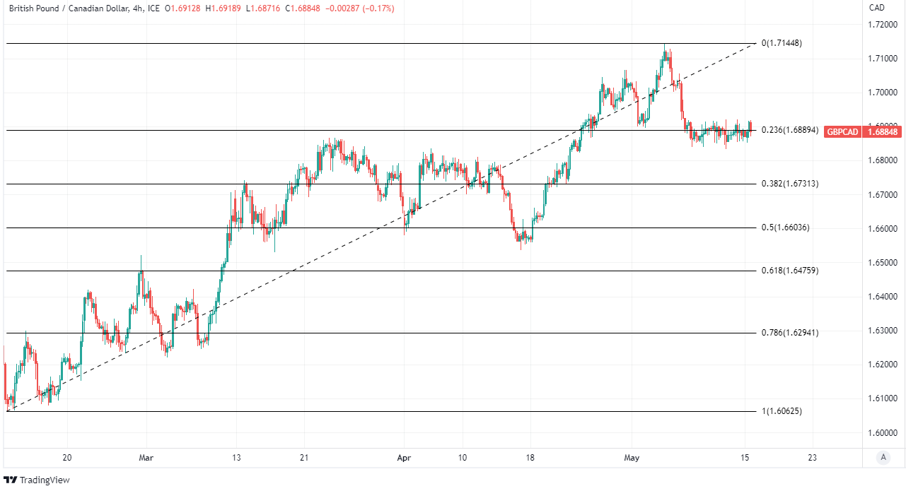906x491 pixels.
Task: Toggle the auto scale 'A' button
Action: coord(883,458)
